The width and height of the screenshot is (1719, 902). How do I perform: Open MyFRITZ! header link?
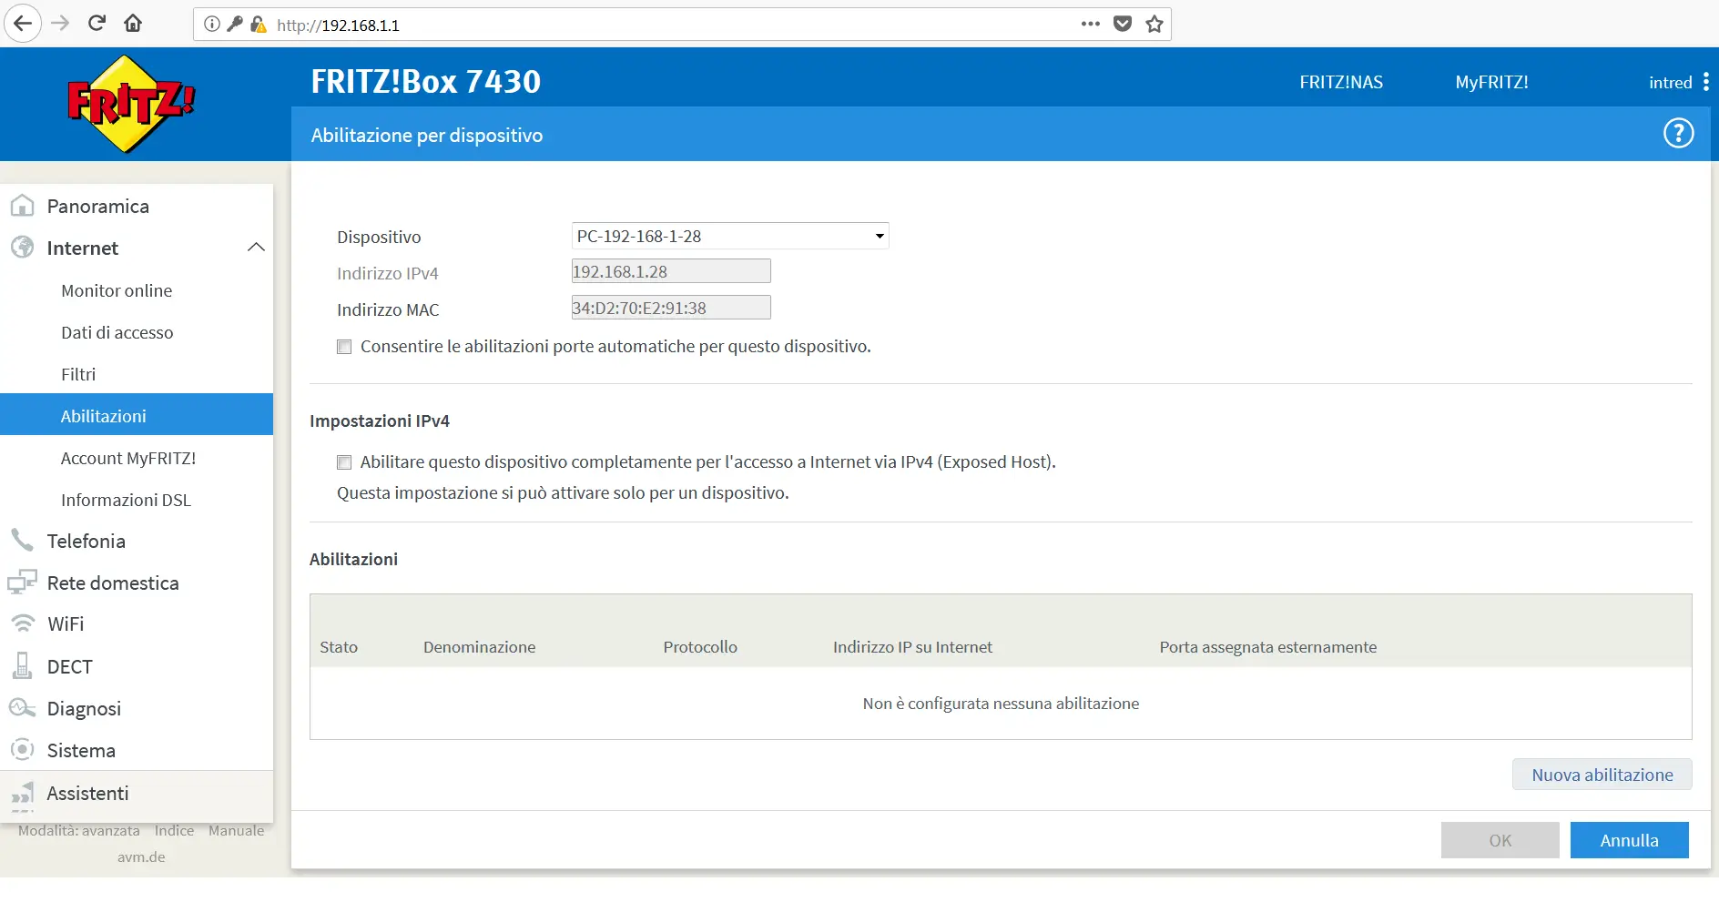pyautogui.click(x=1491, y=82)
